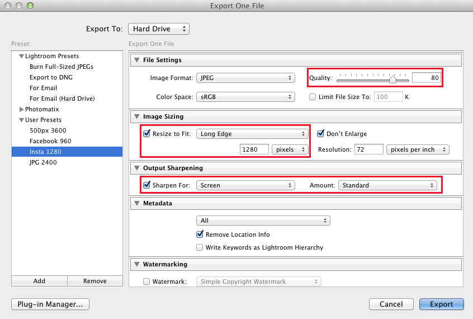Open the Plug-in Manager
The width and height of the screenshot is (473, 319).
50,304
